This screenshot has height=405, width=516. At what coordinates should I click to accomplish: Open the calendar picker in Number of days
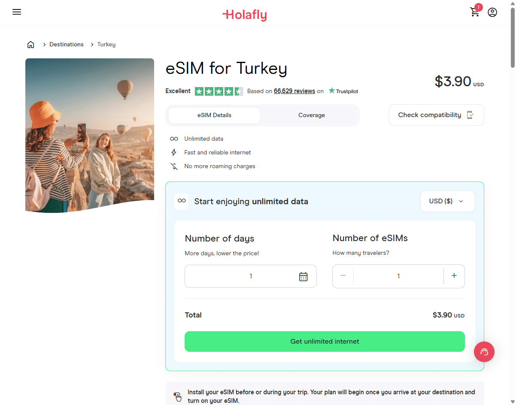tap(304, 276)
